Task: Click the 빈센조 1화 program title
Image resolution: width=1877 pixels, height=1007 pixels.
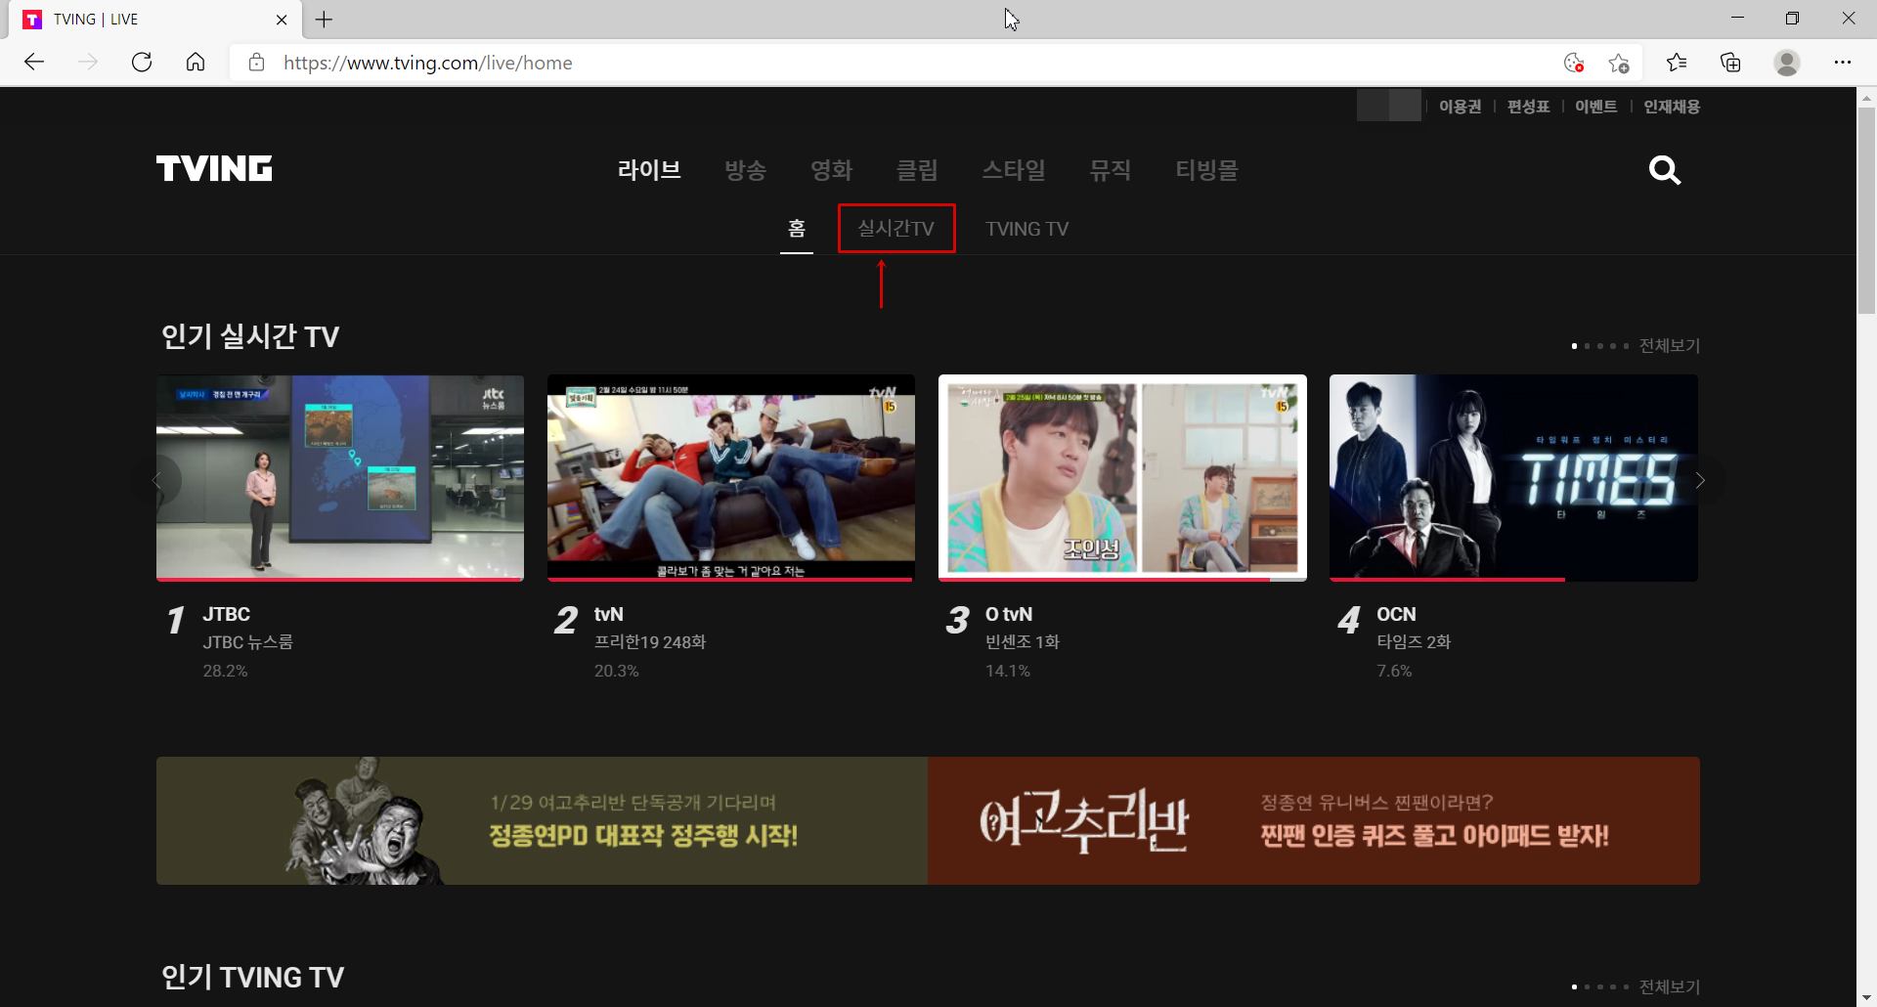Action: click(x=1023, y=642)
